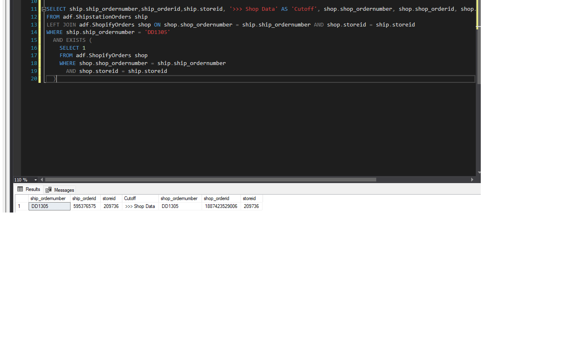Click the right arrow of the horizontal scrollbar
577x355 pixels.
tap(472, 179)
